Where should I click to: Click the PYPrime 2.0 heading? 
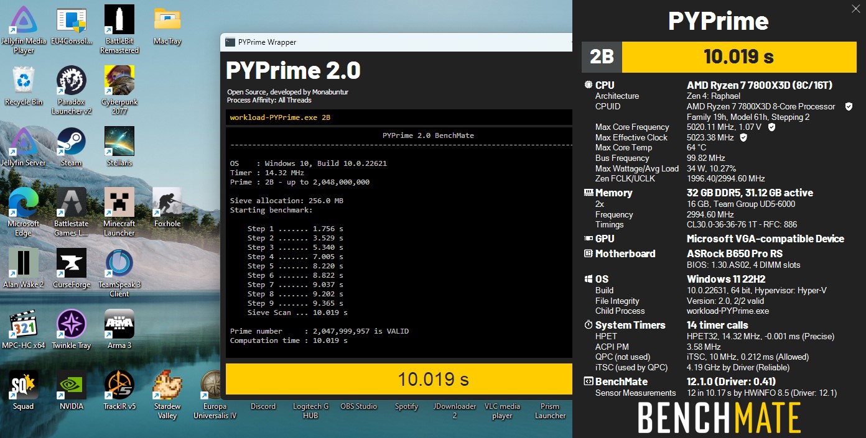point(293,70)
